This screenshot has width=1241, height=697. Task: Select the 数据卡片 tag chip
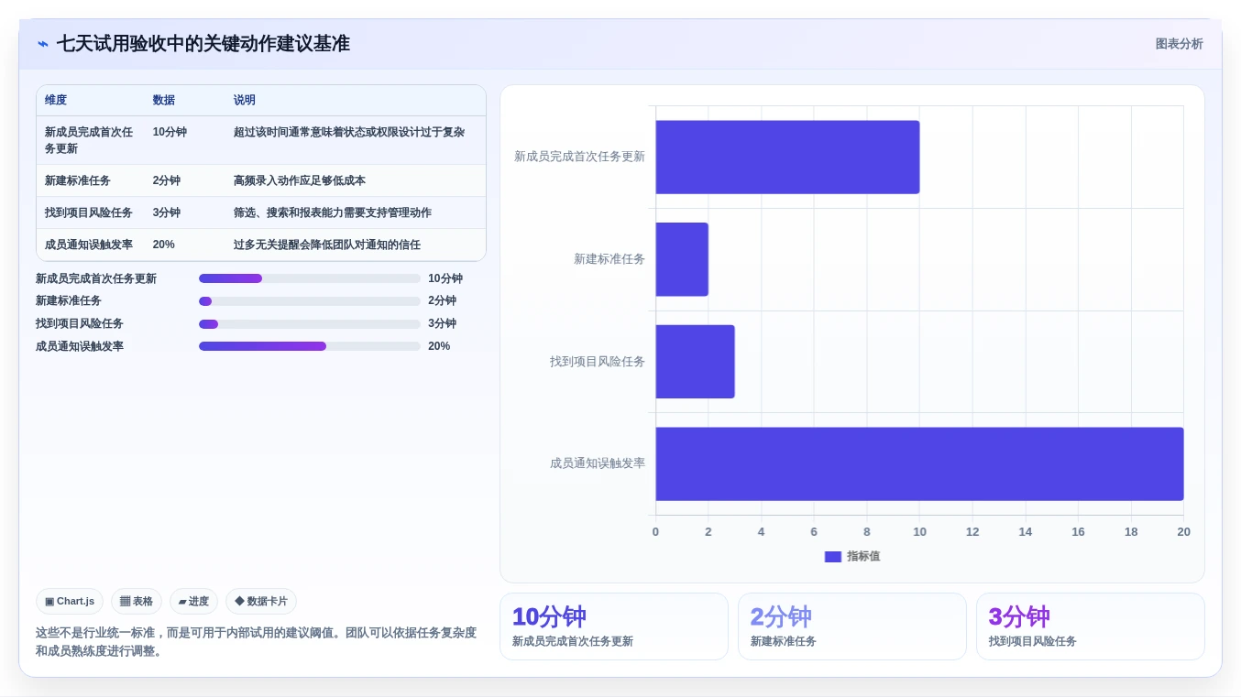(261, 602)
